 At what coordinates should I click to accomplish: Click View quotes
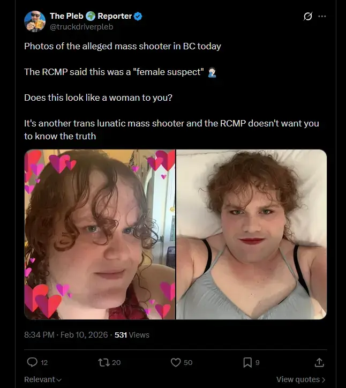tap(298, 379)
